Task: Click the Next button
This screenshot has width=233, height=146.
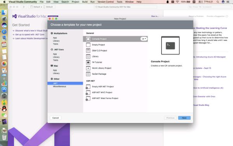Action: click(x=184, y=118)
